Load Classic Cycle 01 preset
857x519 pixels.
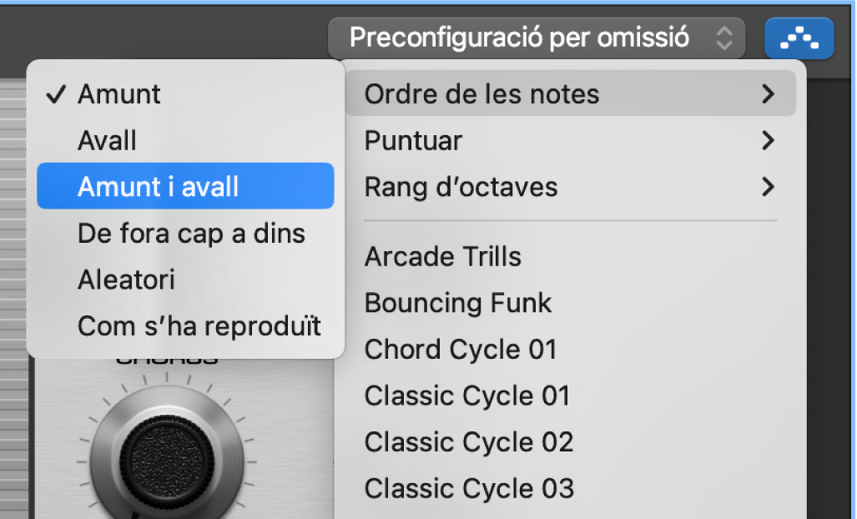[x=466, y=396]
